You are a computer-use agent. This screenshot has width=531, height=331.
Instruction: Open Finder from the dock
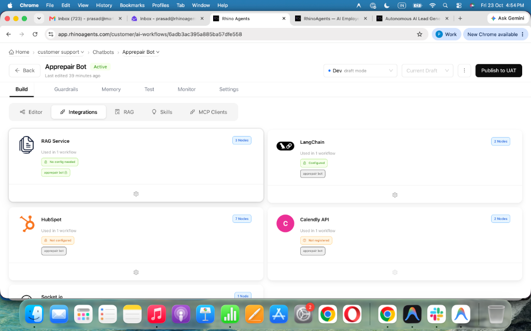coord(34,314)
